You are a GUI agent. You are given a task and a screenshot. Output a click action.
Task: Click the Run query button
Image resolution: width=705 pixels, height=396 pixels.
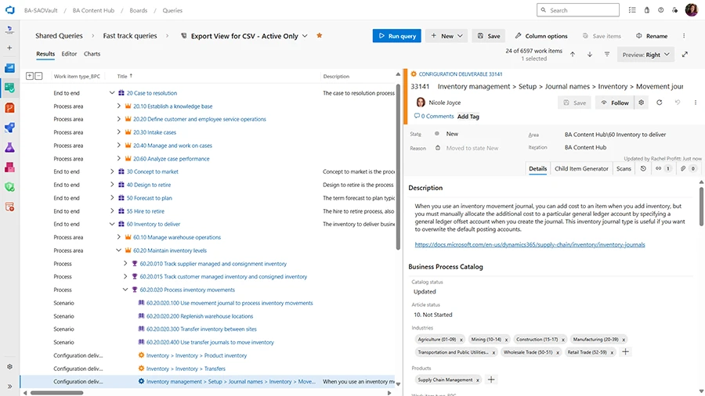coord(396,36)
